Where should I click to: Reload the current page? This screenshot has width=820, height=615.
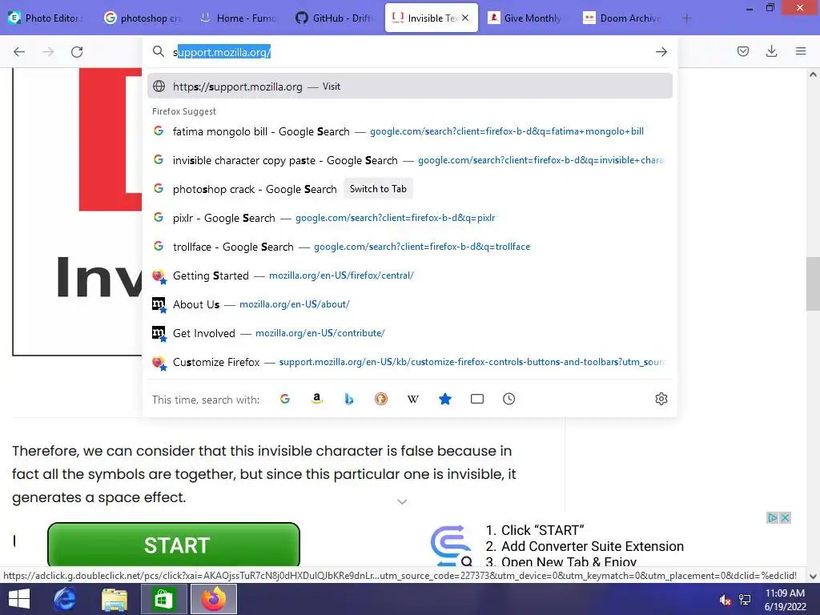[x=77, y=52]
